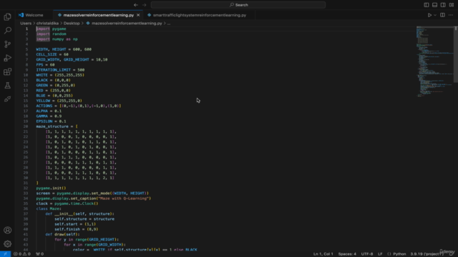This screenshot has width=458, height=257.
Task: Click the 'import pygame' line
Action: (x=51, y=29)
